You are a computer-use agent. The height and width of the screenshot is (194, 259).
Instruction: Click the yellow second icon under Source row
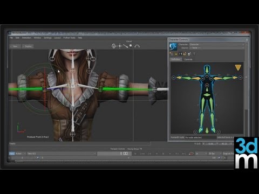[176, 54]
